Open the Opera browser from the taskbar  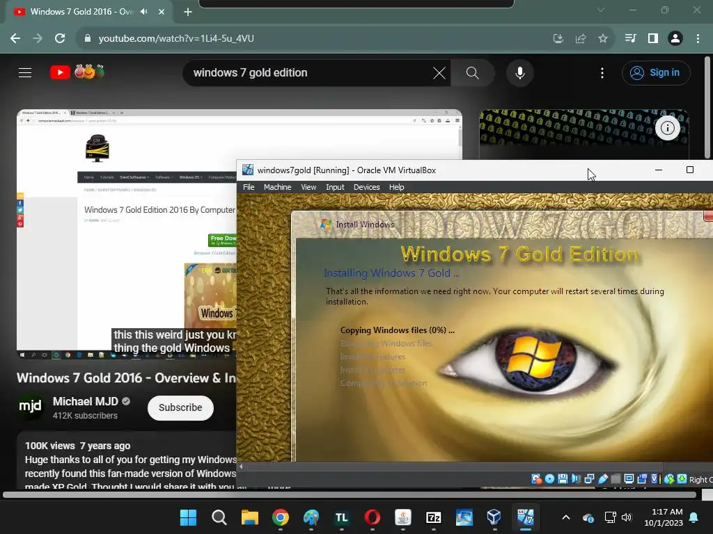pos(372,517)
